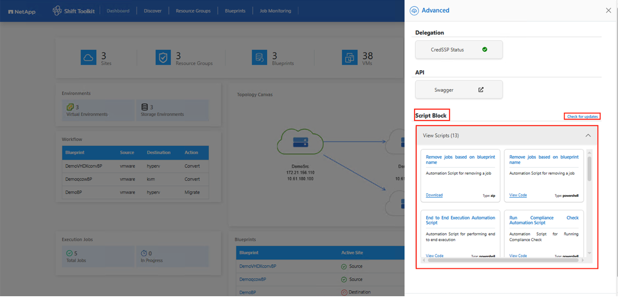Click the Sites cloud icon tile

tap(88, 57)
